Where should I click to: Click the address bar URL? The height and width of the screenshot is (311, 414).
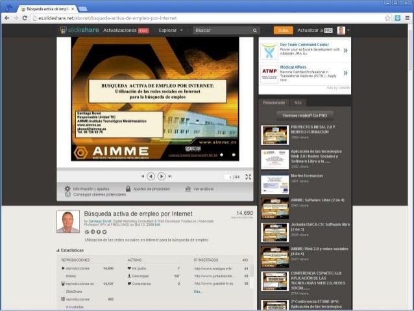[108, 18]
